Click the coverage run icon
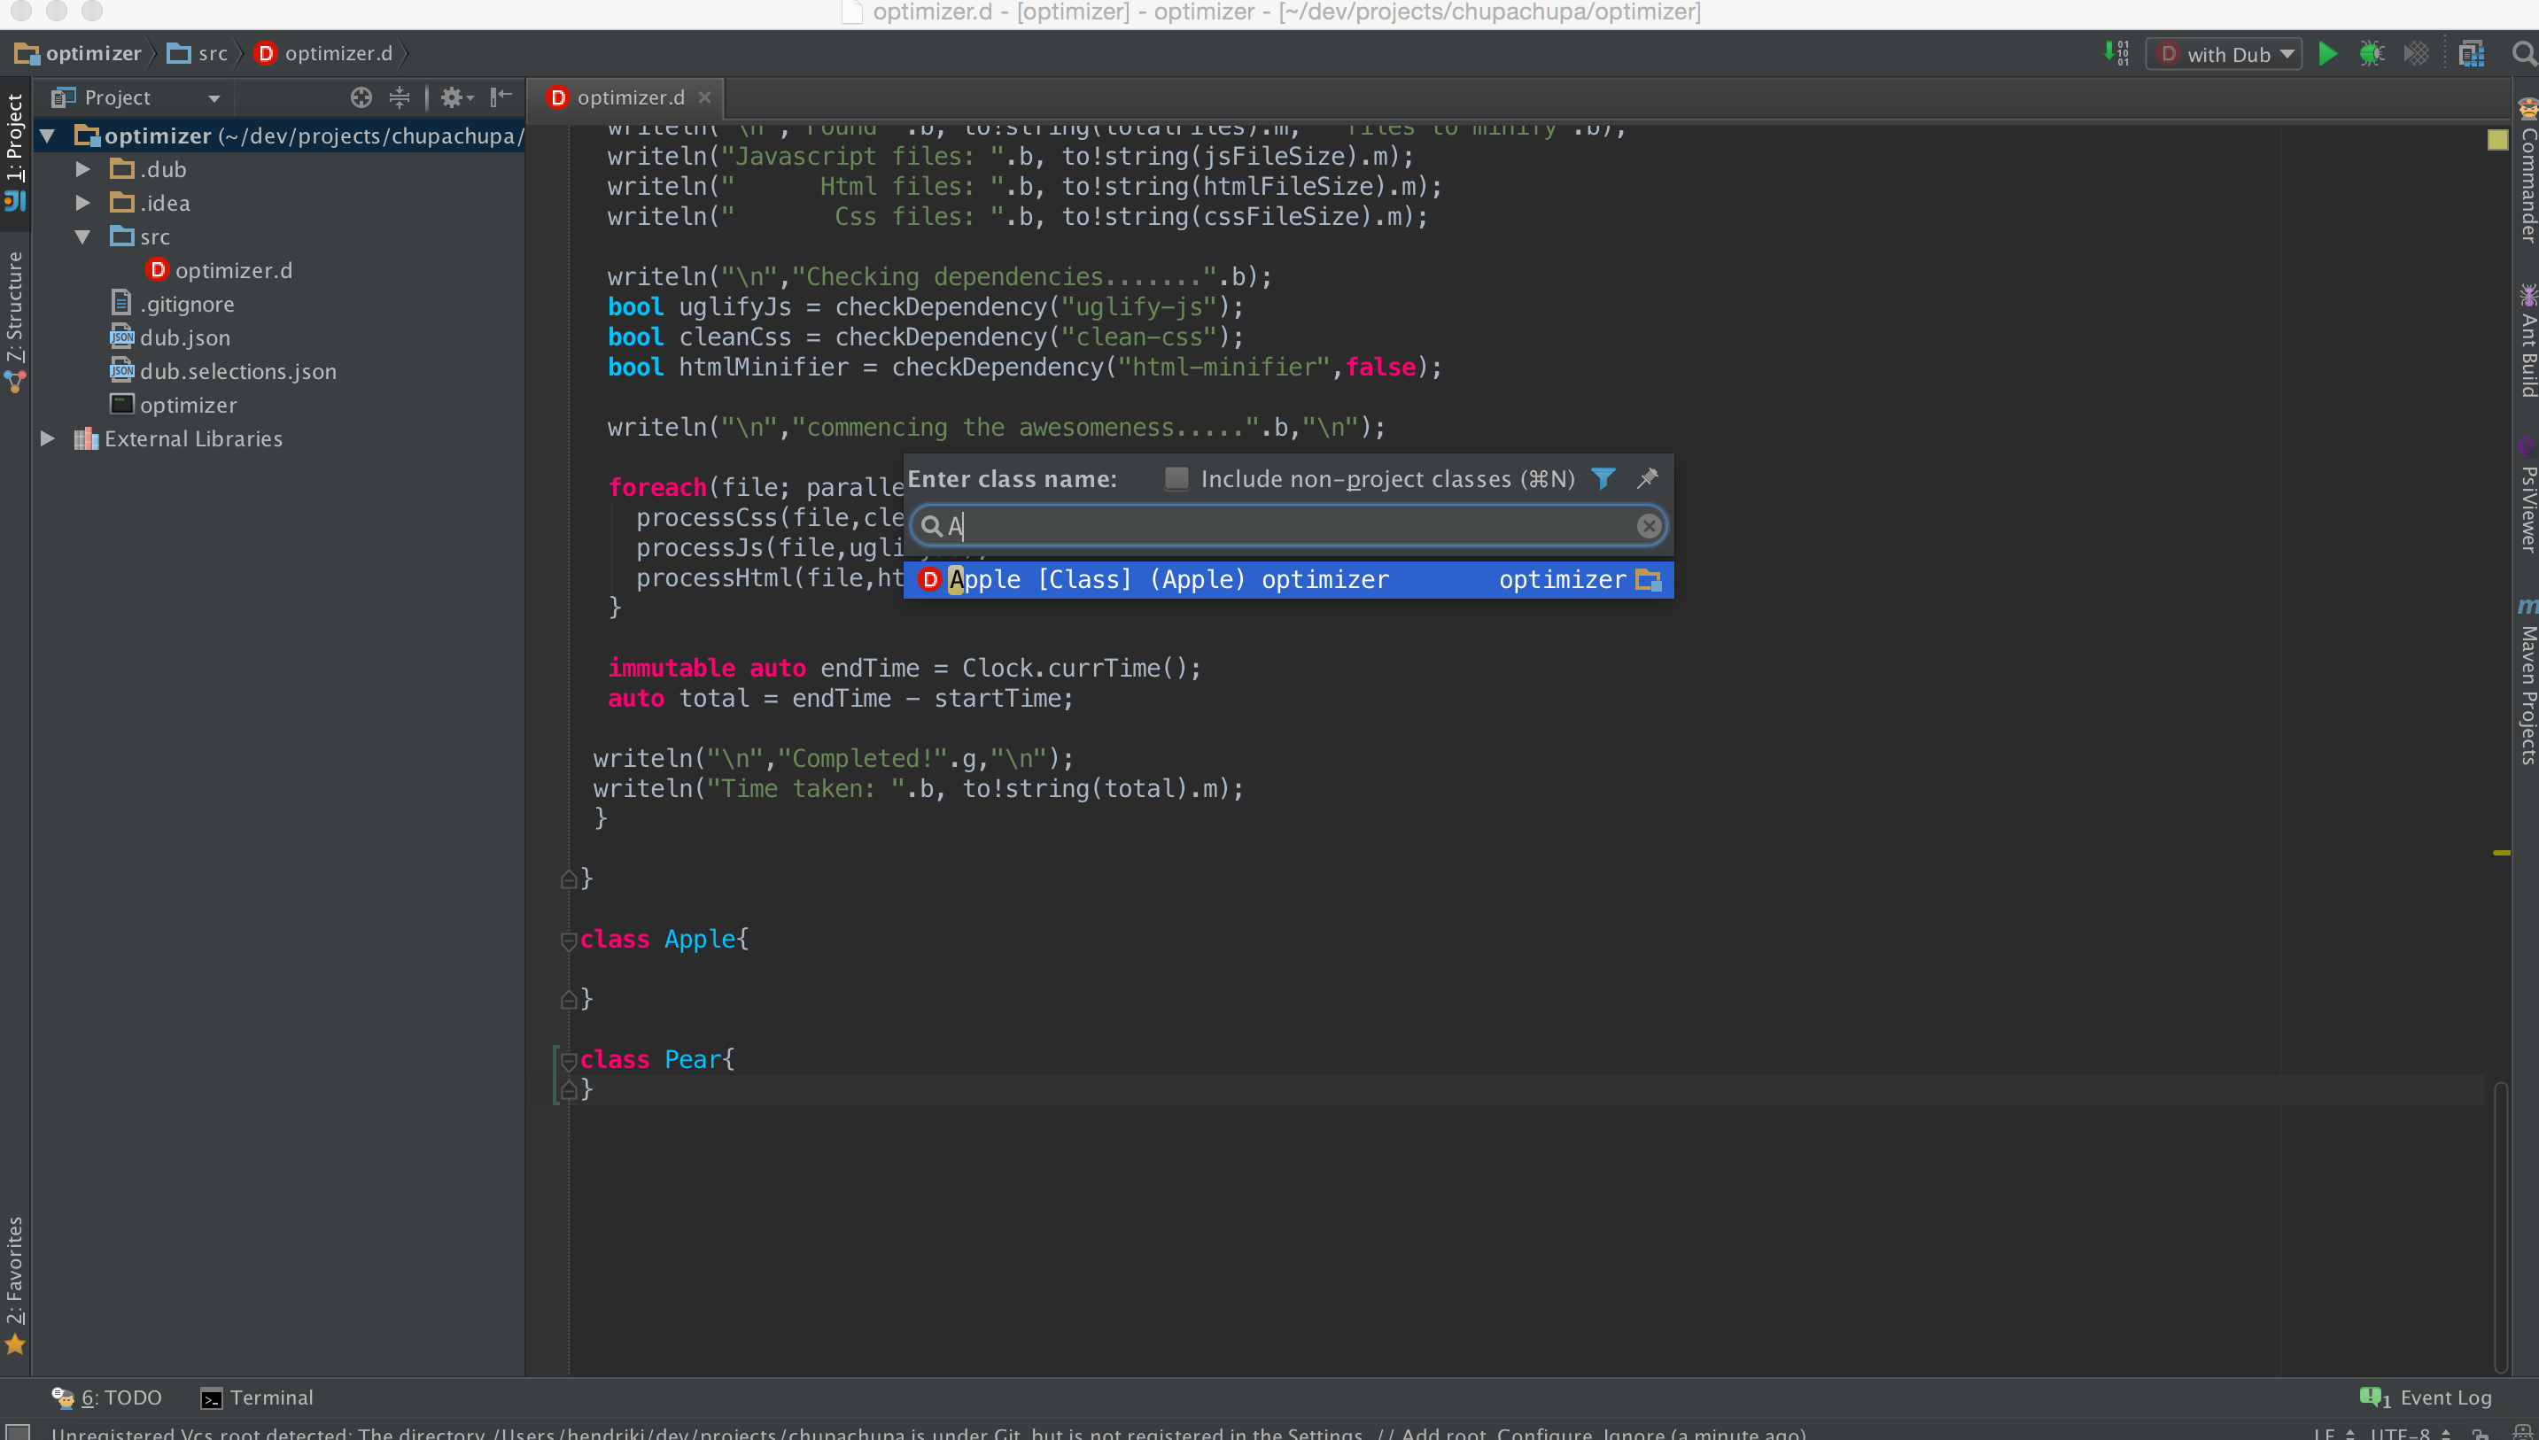Viewport: 2539px width, 1440px height. tap(2415, 53)
